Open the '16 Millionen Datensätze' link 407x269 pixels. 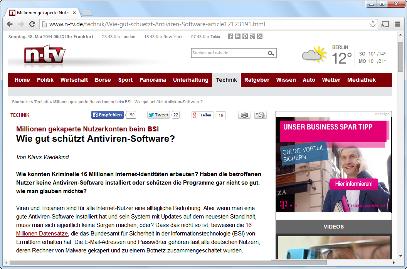42,233
